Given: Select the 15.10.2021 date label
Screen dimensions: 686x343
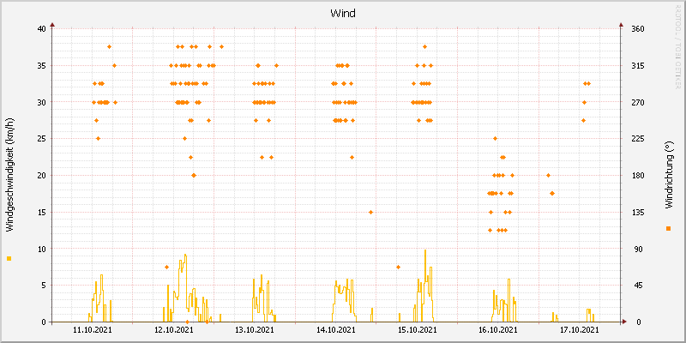Looking at the screenshot, I should [417, 329].
